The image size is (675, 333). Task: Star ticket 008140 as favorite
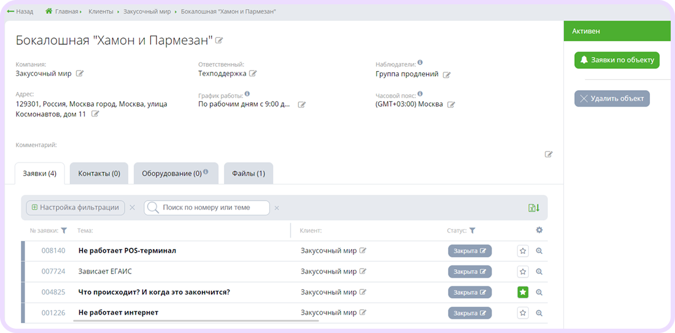[x=523, y=251]
